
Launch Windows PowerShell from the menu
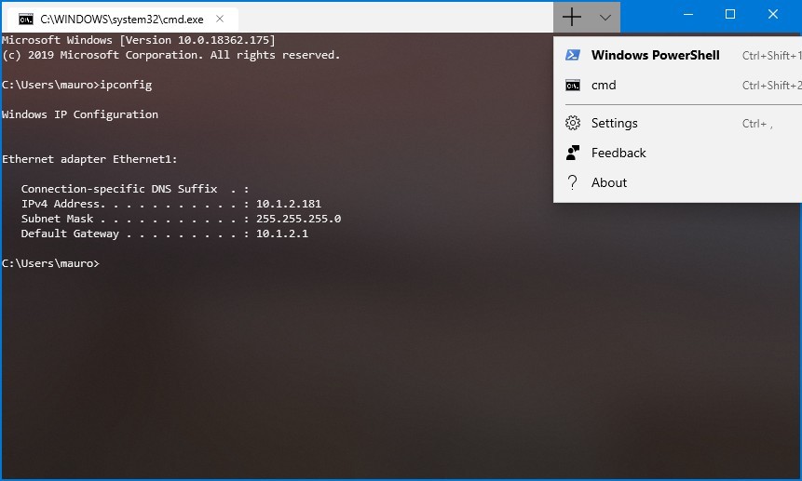(x=678, y=55)
